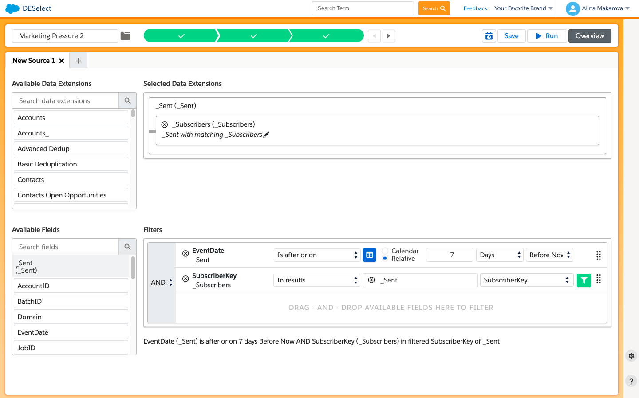Remove the _Subscribers data extension
The image size is (639, 398).
click(165, 125)
